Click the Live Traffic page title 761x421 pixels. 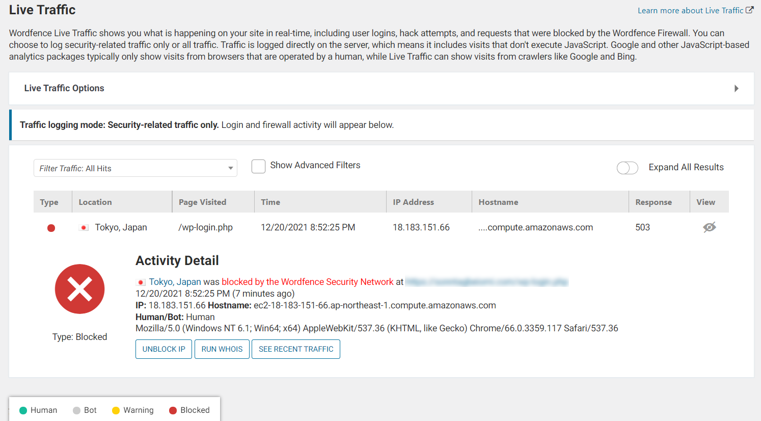42,10
